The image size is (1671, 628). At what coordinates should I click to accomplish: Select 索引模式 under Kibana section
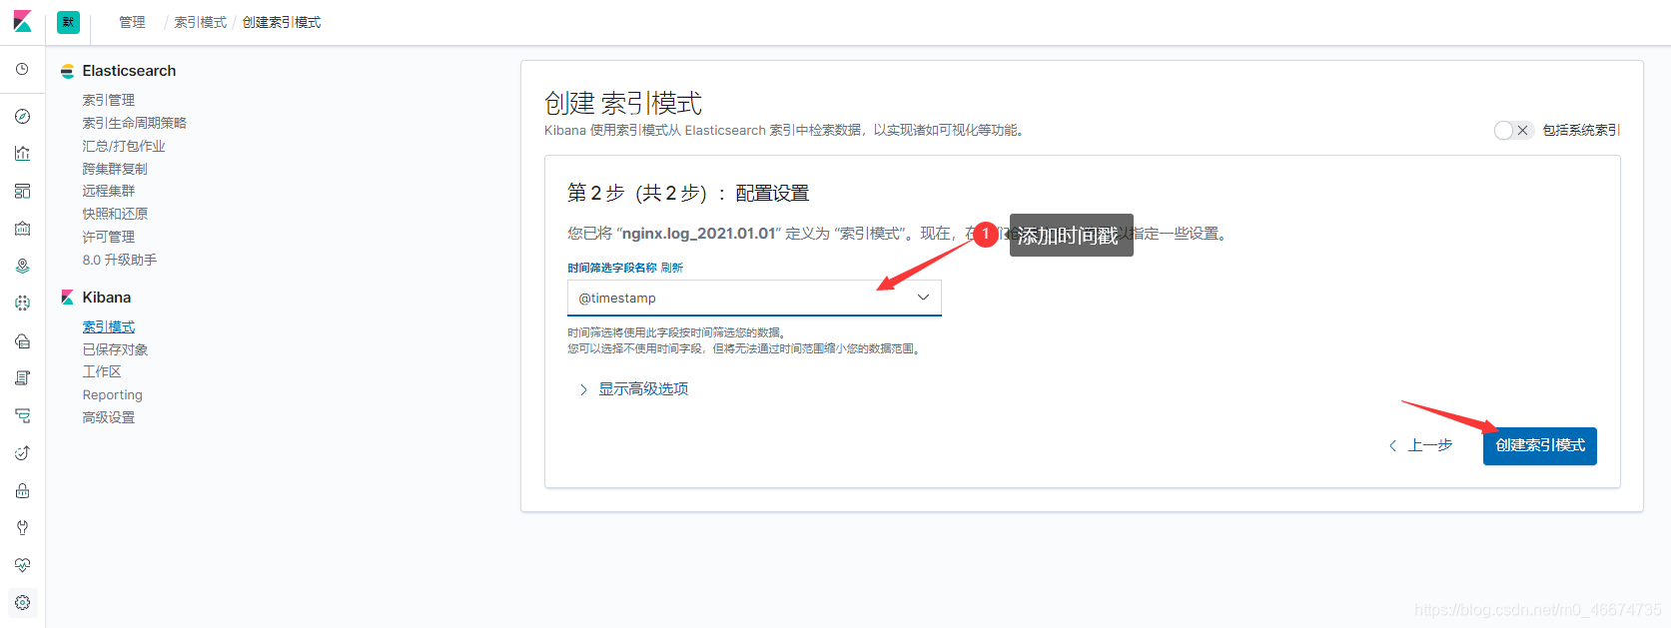click(x=108, y=326)
